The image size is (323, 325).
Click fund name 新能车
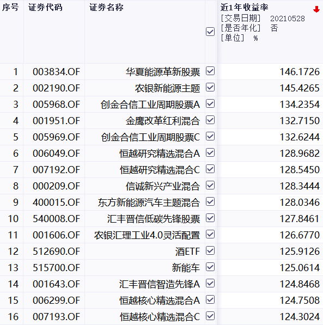click(x=186, y=268)
